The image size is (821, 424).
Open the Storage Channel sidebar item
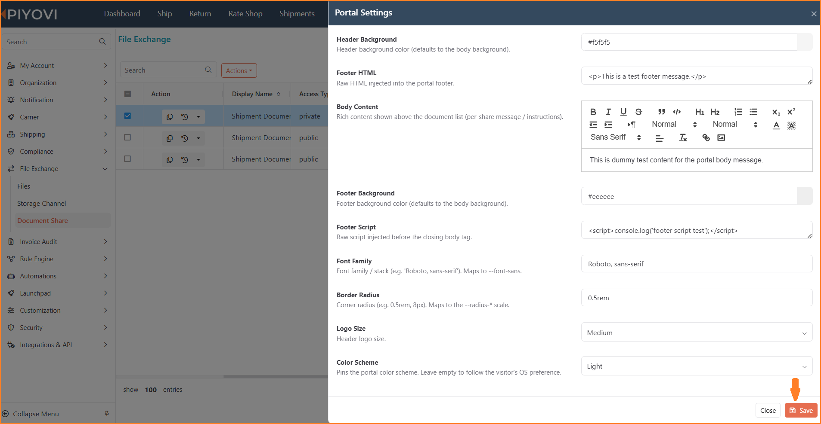click(x=42, y=204)
